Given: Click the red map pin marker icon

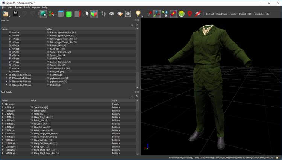Looking at the screenshot, I should 190,14.
